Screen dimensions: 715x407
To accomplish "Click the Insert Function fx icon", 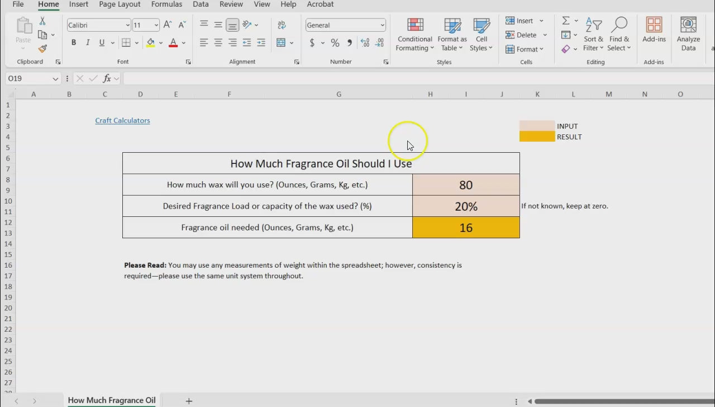I will (107, 79).
